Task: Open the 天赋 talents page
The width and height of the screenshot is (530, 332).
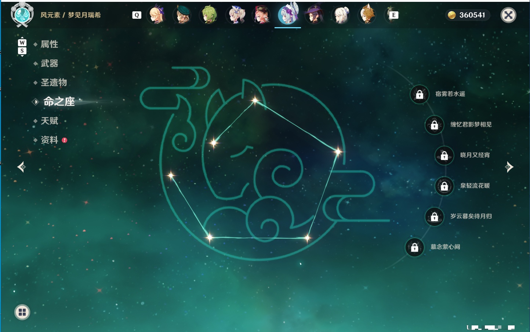Action: tap(49, 121)
